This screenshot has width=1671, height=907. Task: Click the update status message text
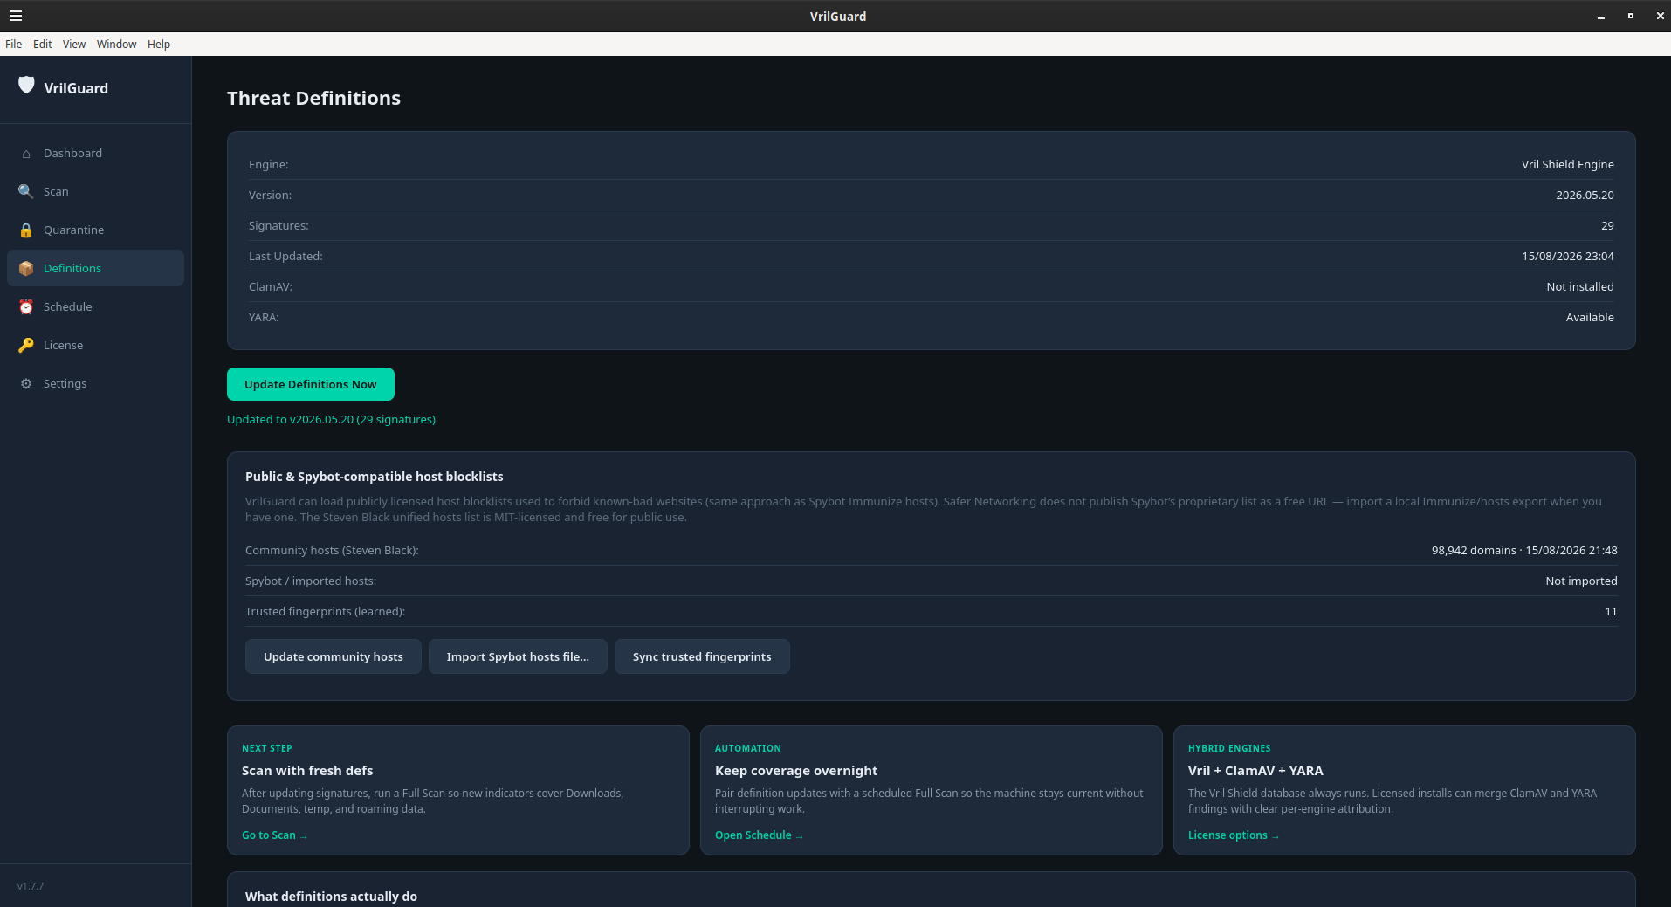point(331,419)
